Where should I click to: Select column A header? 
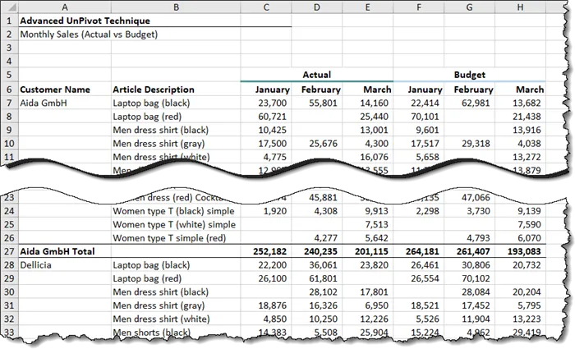pyautogui.click(x=63, y=7)
